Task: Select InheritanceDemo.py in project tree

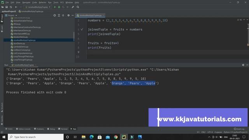Action: click(x=21, y=30)
